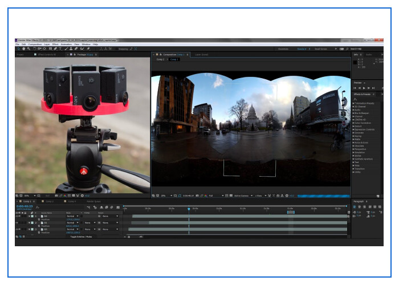Toggle the Position stopwatch under layer 3
Screen dimensions: 399x285
(39, 233)
